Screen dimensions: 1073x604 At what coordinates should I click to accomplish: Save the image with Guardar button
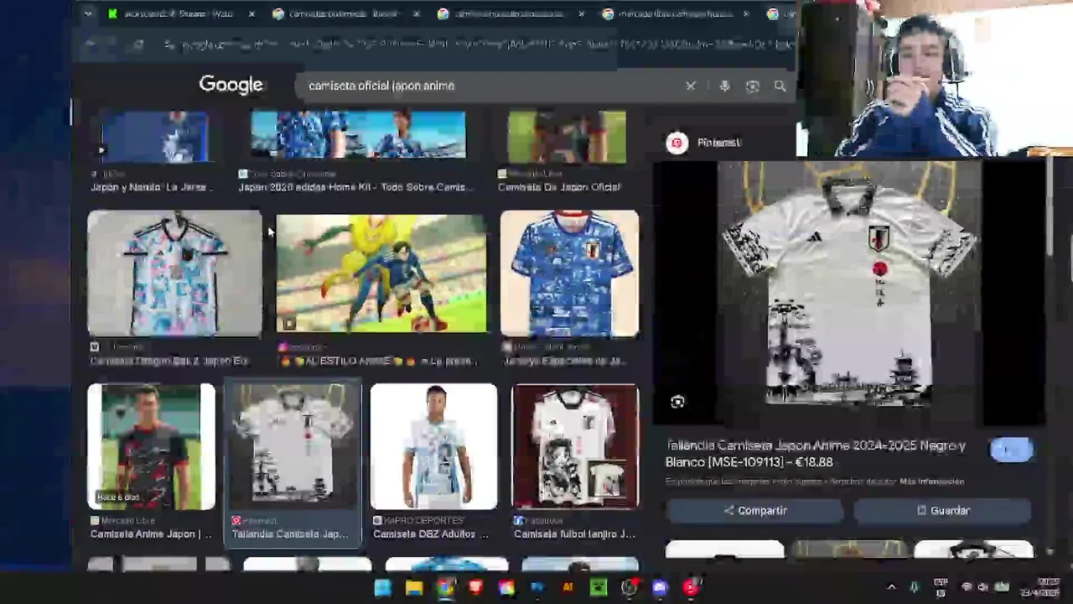tap(942, 510)
